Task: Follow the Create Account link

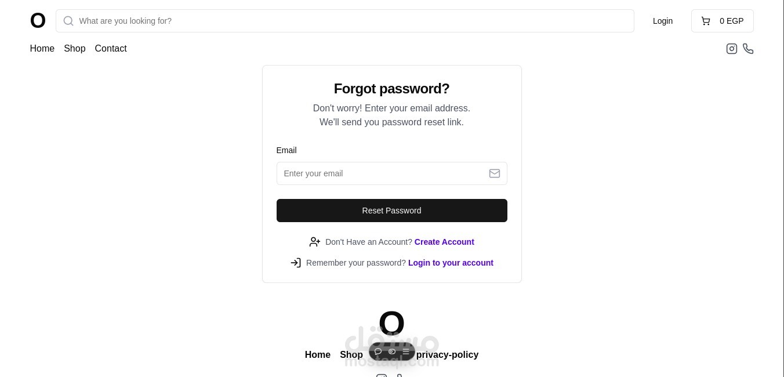Action: click(444, 242)
